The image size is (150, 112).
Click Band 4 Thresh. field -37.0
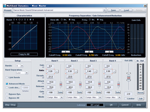pyautogui.click(x=108, y=77)
